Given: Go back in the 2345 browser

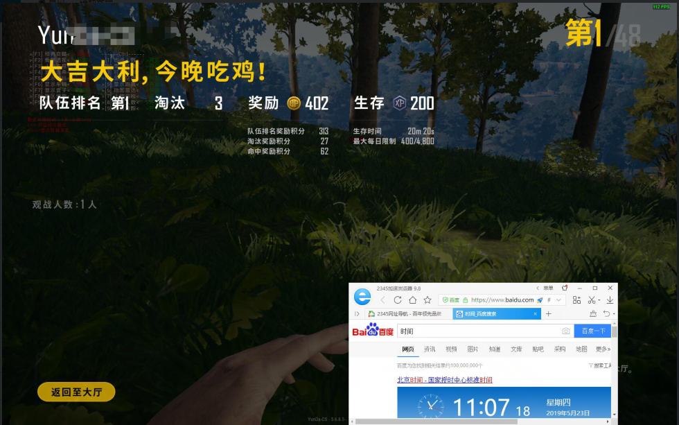Looking at the screenshot, I should pyautogui.click(x=382, y=300).
